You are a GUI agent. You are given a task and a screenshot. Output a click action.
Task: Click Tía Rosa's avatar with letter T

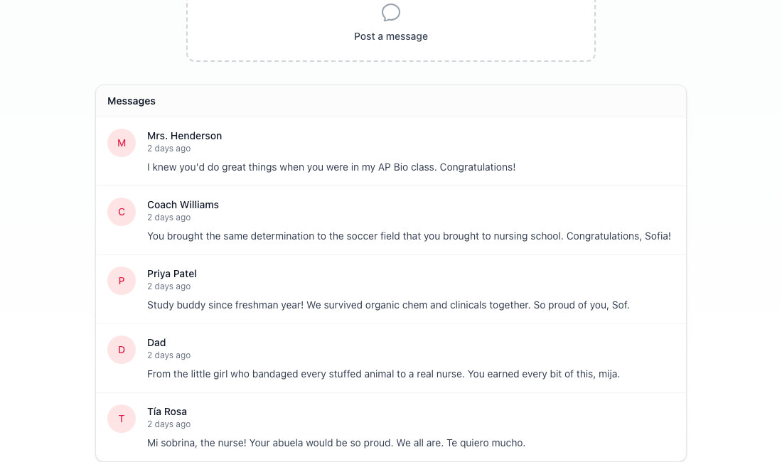point(122,419)
